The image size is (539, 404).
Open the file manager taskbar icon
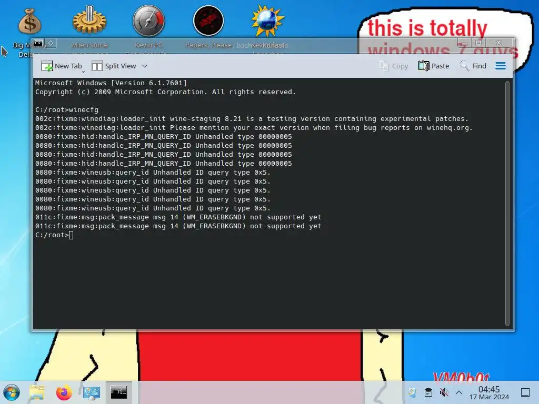(x=37, y=392)
